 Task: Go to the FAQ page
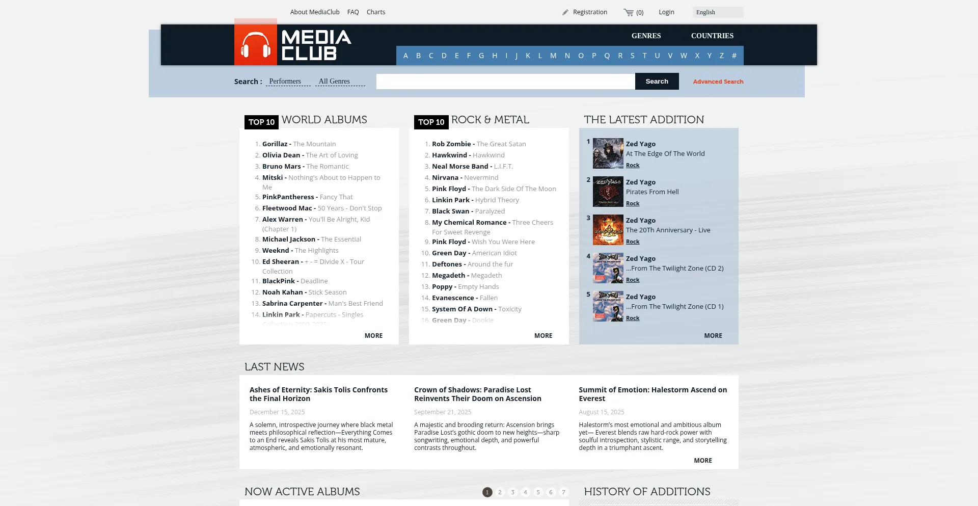tap(353, 12)
